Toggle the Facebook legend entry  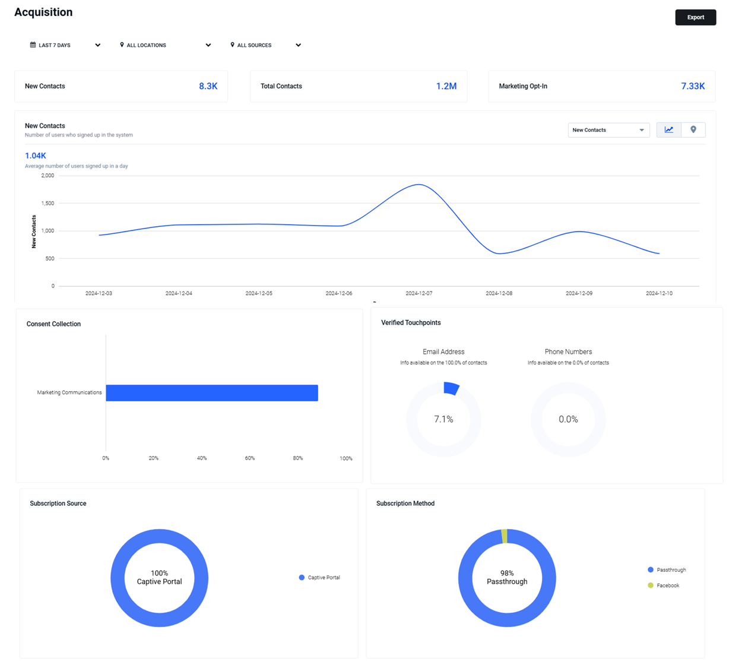coord(663,585)
